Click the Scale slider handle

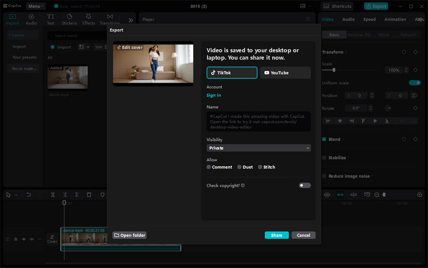coord(333,70)
